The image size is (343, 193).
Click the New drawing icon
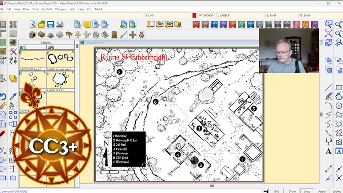(x=33, y=24)
